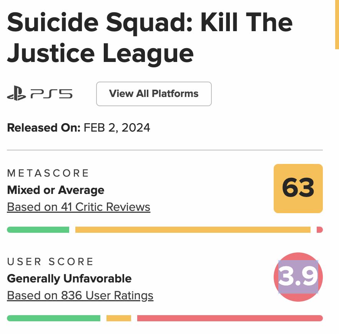This screenshot has height=334, width=339.
Task: Click the PS5 platform wordmark
Action: pos(52,94)
